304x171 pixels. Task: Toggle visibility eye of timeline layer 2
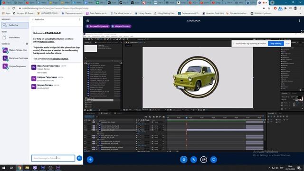coord(85,126)
